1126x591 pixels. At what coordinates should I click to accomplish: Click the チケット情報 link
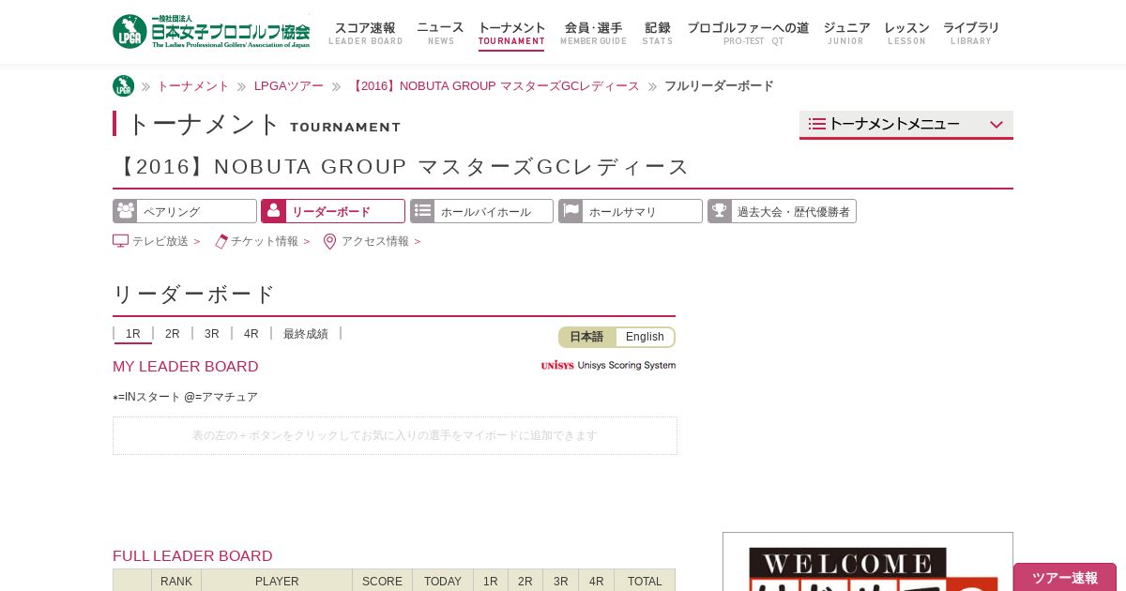click(x=264, y=241)
